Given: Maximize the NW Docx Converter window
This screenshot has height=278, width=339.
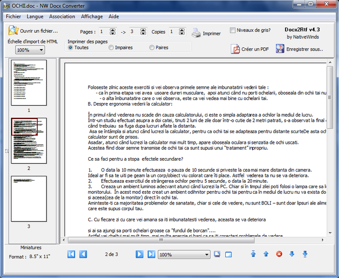Looking at the screenshot, I should pos(310,4).
